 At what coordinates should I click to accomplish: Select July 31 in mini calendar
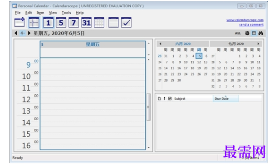(252, 80)
